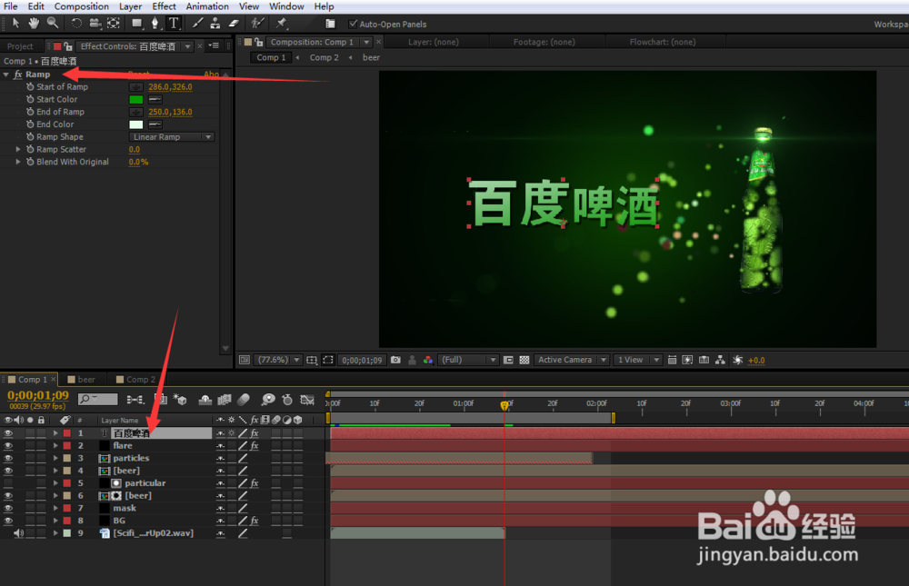Expand layer 2 flare properties
909x586 pixels.
(x=55, y=446)
